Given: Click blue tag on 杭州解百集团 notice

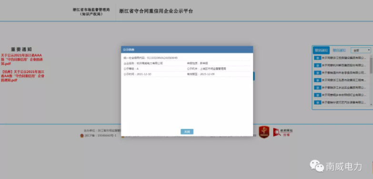Looking at the screenshot, I should pyautogui.click(x=317, y=65).
